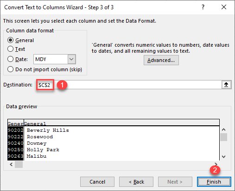
Task: Collapse dialog with the Destination range selector icon
Action: click(x=226, y=85)
